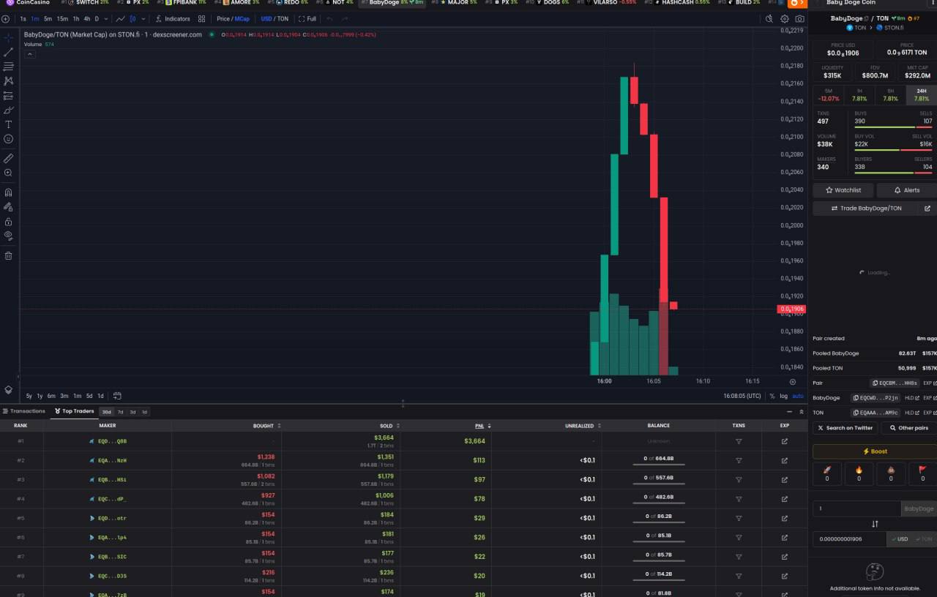Screen dimensions: 937x597
Task: Click Search on Twitter
Action: tap(845, 428)
